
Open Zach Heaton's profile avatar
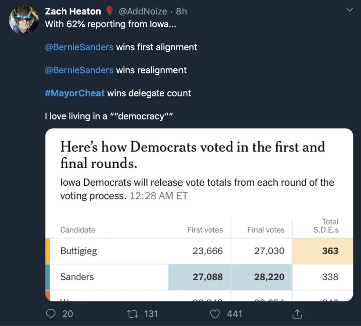click(24, 20)
